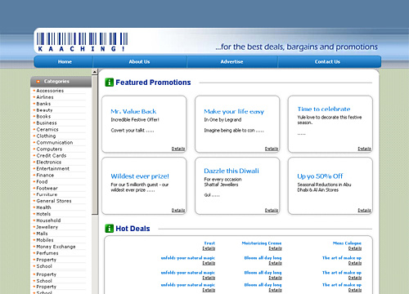The width and height of the screenshot is (409, 294).
Task: Open Details for Mr. Value Back promotion
Action: point(178,149)
